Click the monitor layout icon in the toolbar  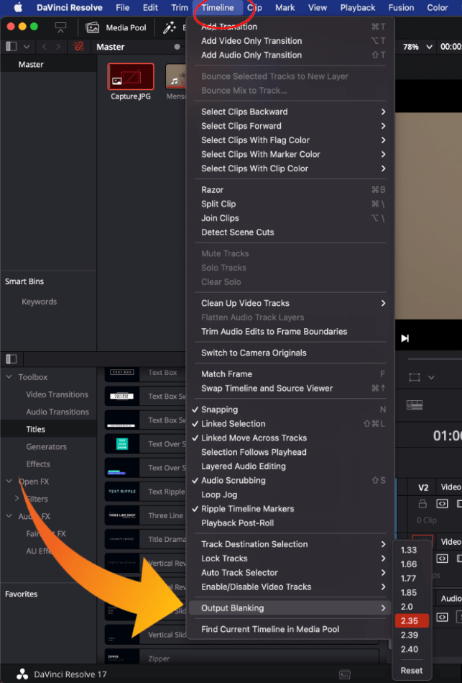(60, 27)
